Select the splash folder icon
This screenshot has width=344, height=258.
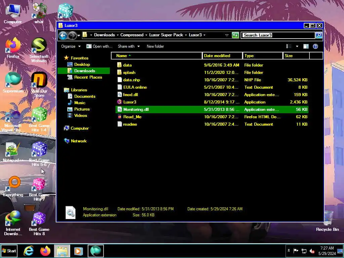(119, 73)
